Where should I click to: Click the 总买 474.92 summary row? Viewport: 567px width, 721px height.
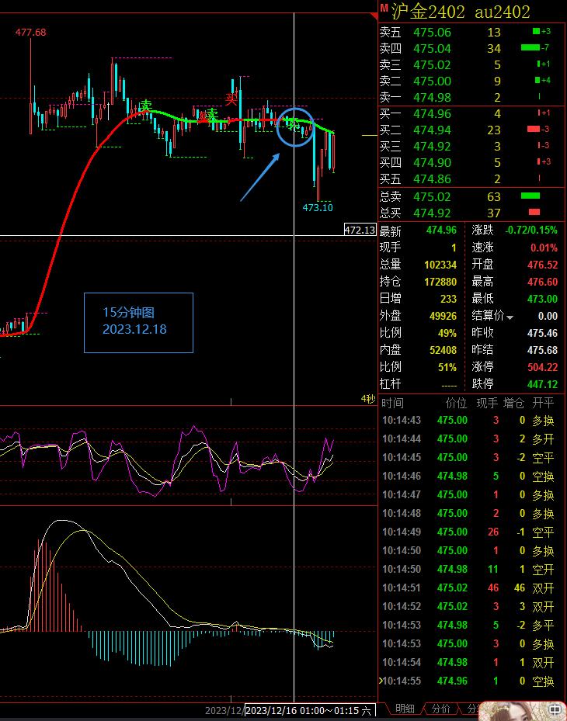pos(471,213)
